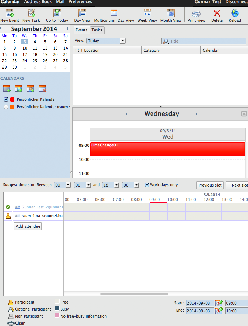Click the Add attendee button
The width and height of the screenshot is (248, 326).
tap(28, 227)
